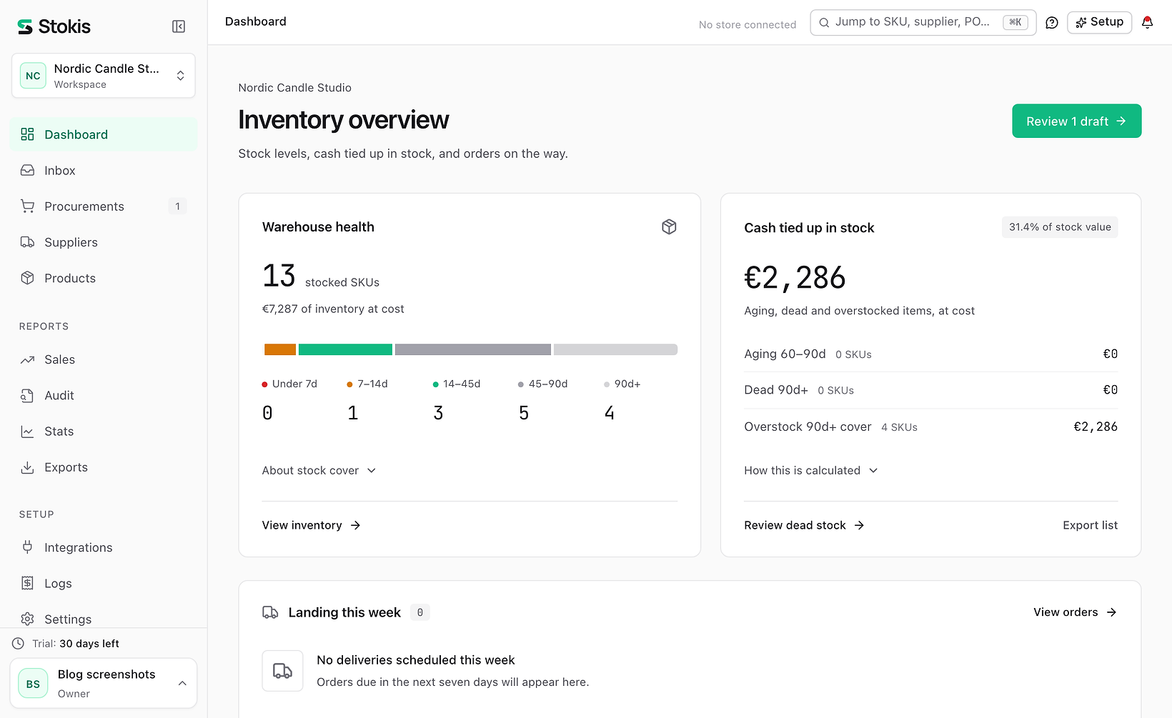Click orange 7–14d bar segment
This screenshot has height=718, width=1172.
click(x=280, y=349)
